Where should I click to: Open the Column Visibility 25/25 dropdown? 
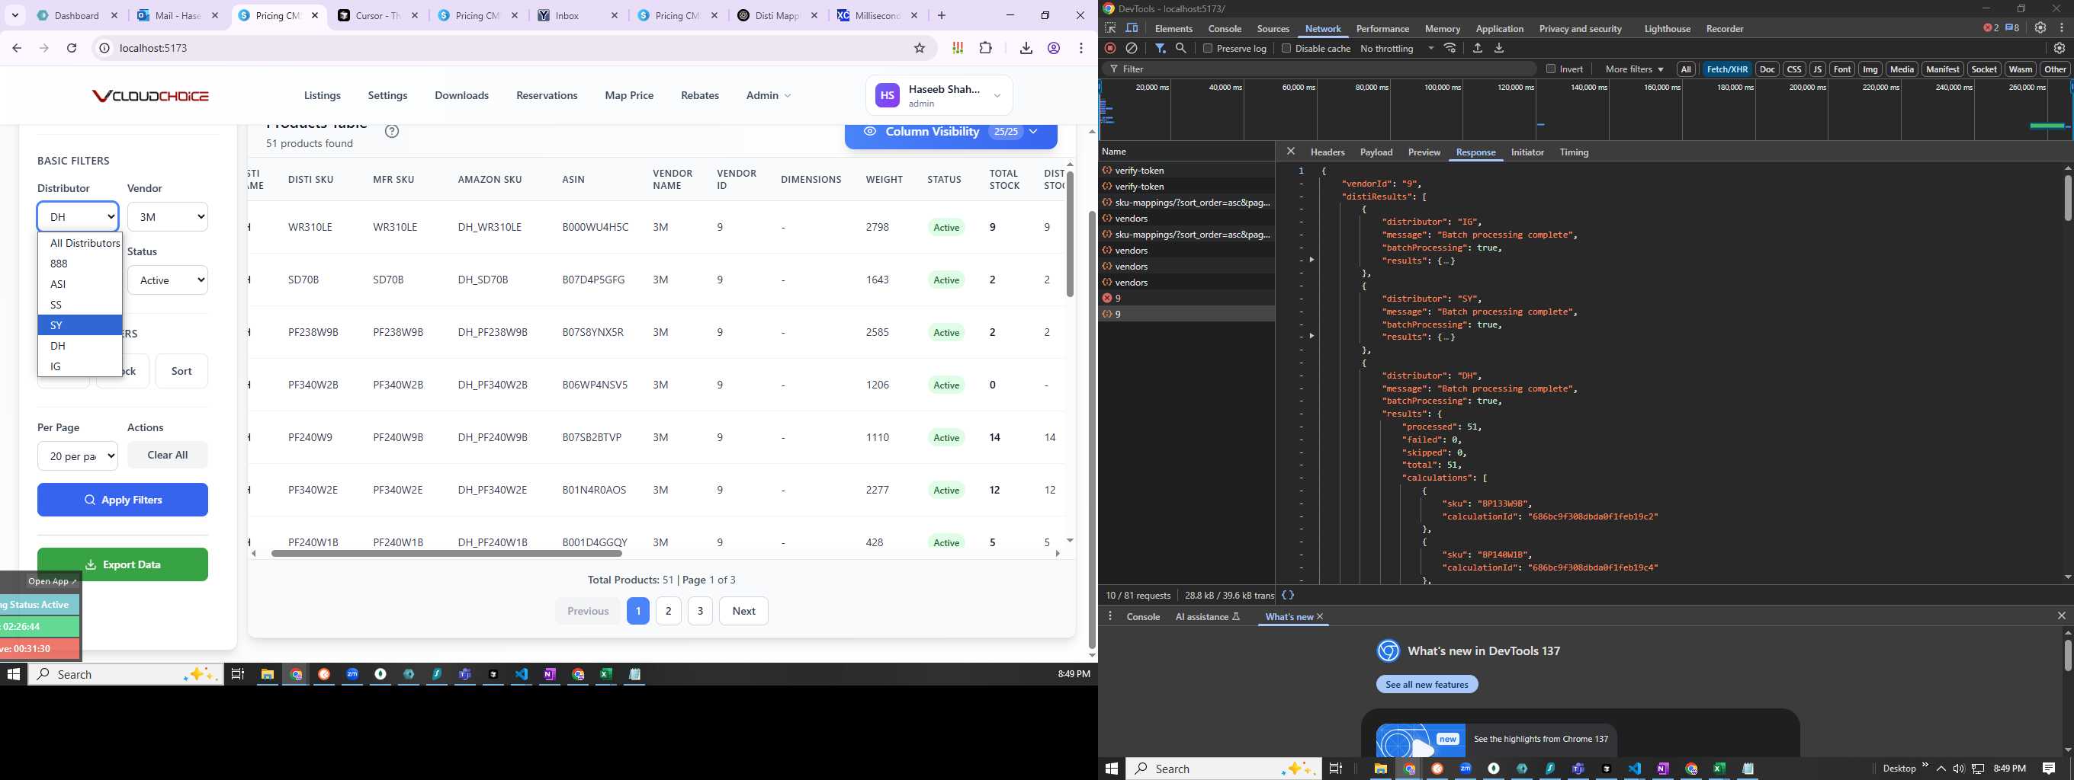[951, 133]
